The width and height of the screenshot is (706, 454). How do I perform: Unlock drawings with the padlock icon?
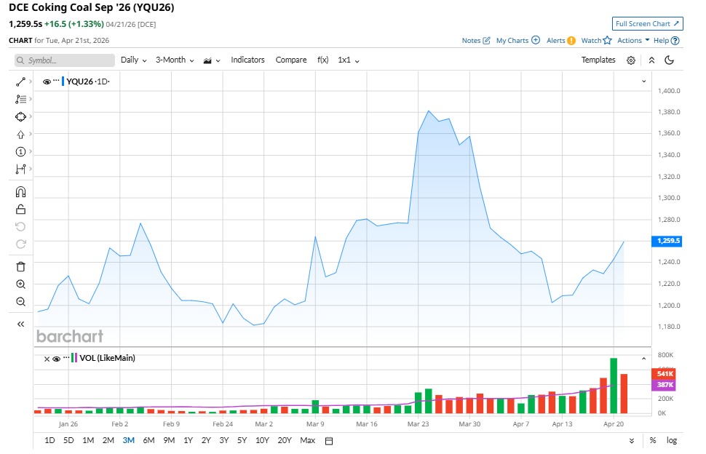pos(20,209)
